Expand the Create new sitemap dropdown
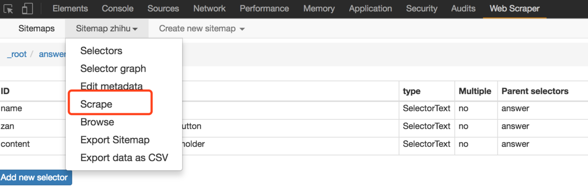Screen dimensions: 588x196 click(x=202, y=28)
